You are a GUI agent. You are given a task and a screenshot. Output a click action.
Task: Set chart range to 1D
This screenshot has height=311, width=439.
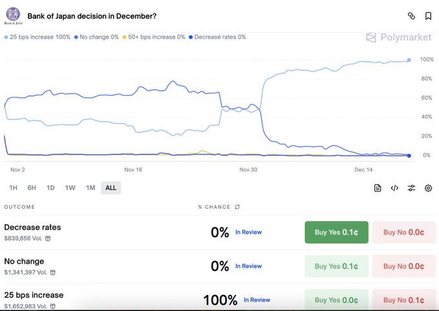pyautogui.click(x=50, y=188)
